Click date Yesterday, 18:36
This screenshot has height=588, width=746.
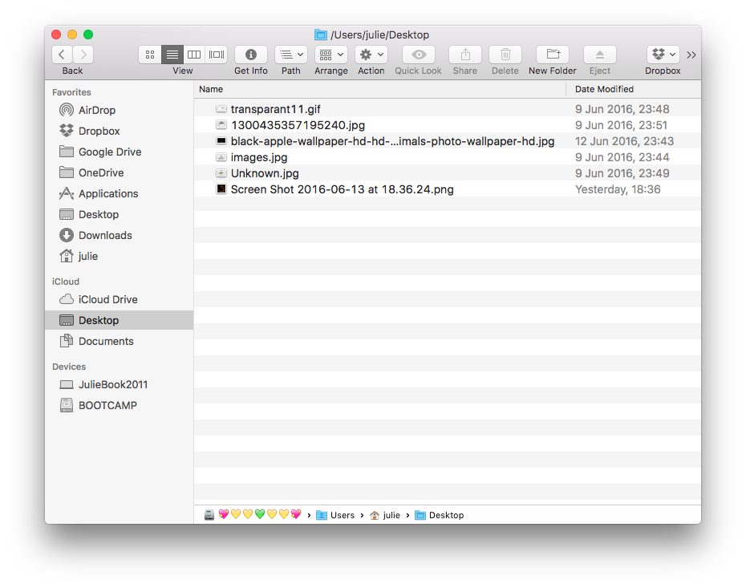[618, 189]
